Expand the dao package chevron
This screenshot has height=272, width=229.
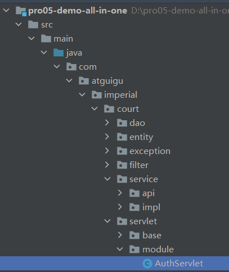click(107, 123)
